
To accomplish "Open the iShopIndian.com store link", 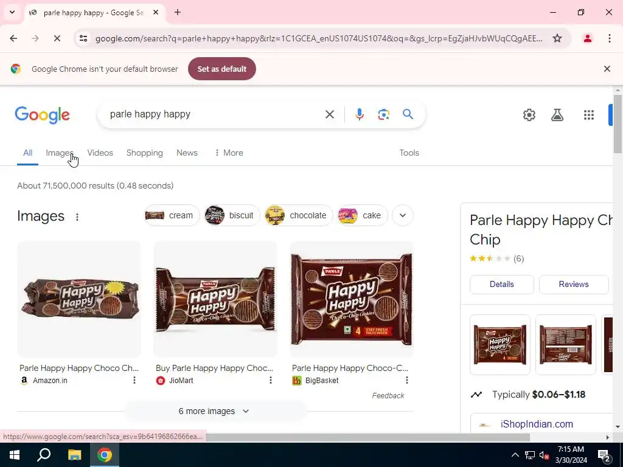I will [x=537, y=424].
